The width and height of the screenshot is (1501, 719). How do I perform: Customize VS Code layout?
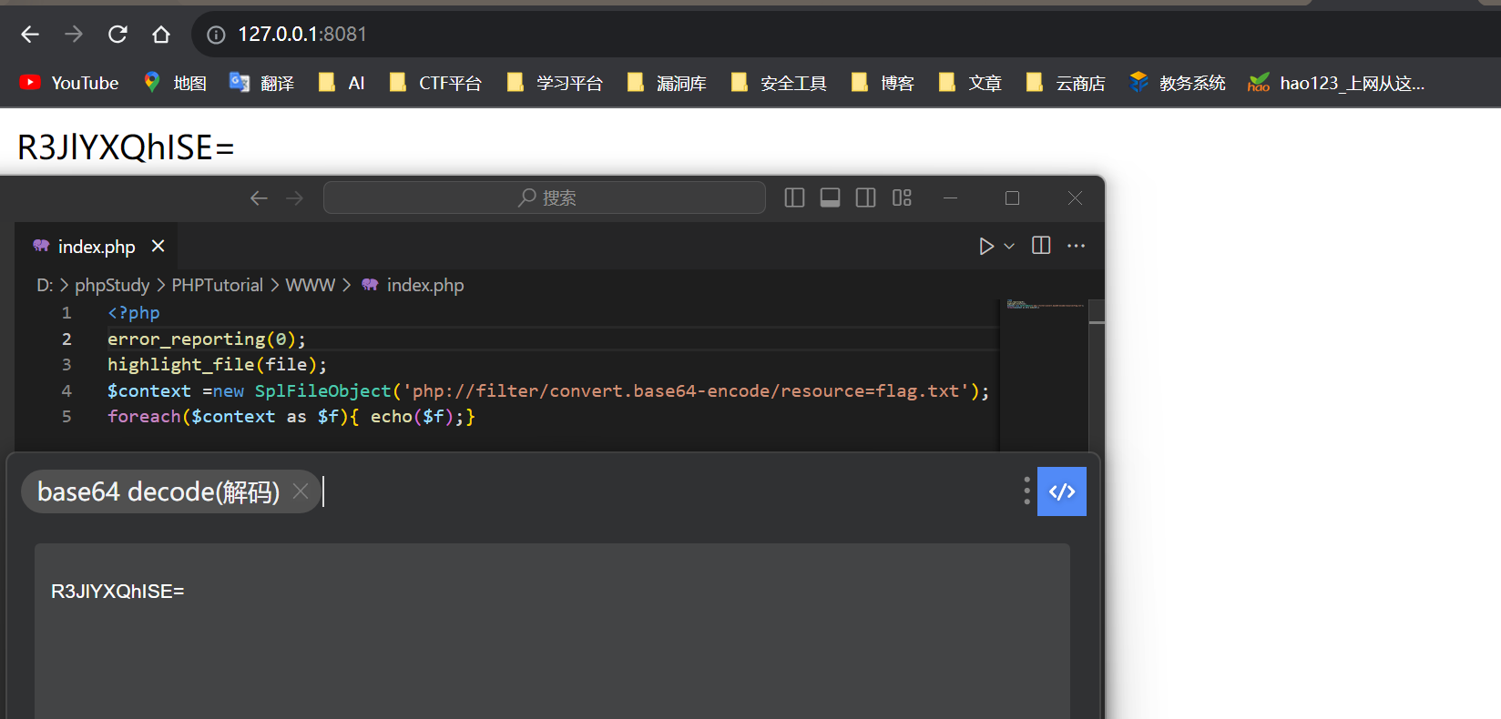point(902,197)
